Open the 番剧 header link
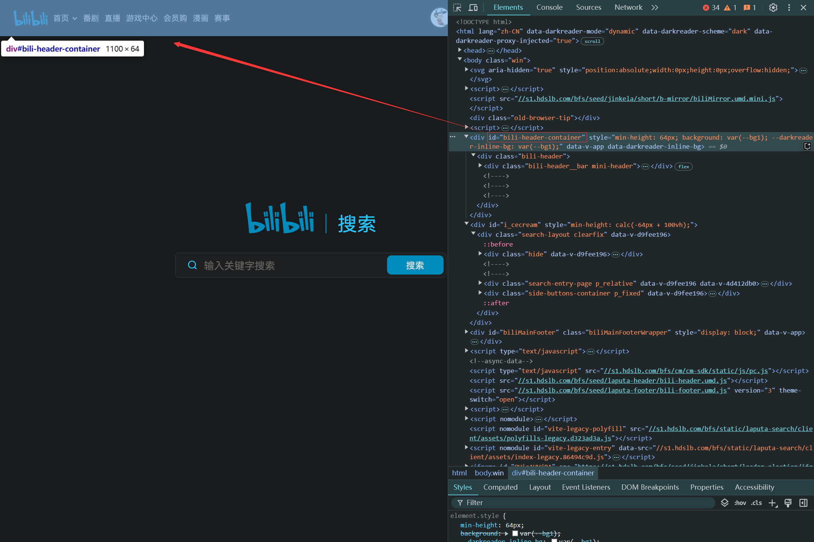The height and width of the screenshot is (542, 814). [x=91, y=18]
